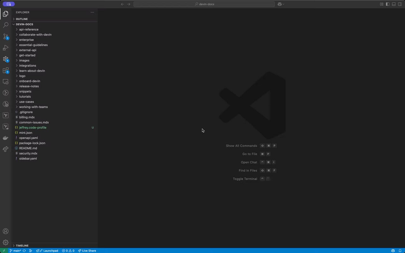Toggle the bottom panel visibility
This screenshot has width=405, height=253.
tap(394, 4)
